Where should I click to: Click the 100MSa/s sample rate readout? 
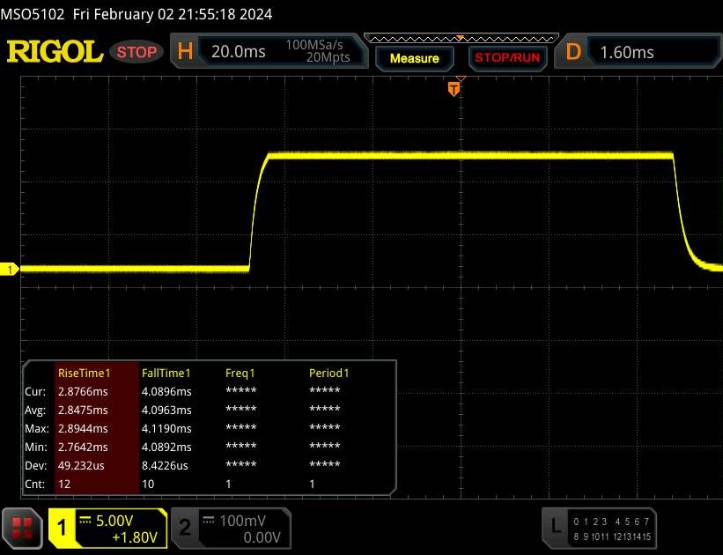(x=314, y=45)
